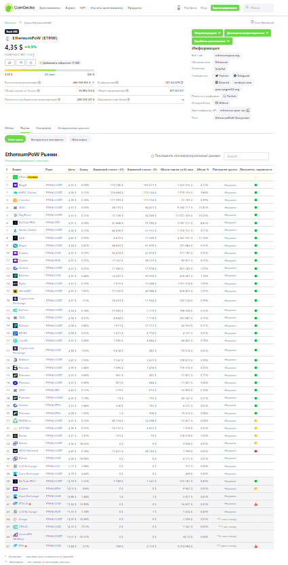Open the Биржи menu in the header
The height and width of the screenshot is (565, 288).
70,7
